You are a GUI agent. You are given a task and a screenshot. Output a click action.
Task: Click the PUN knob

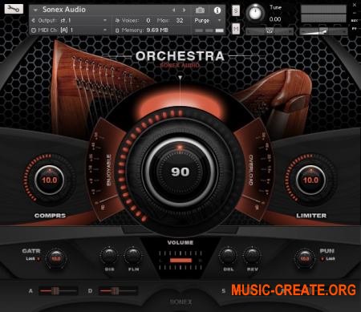[305, 258]
